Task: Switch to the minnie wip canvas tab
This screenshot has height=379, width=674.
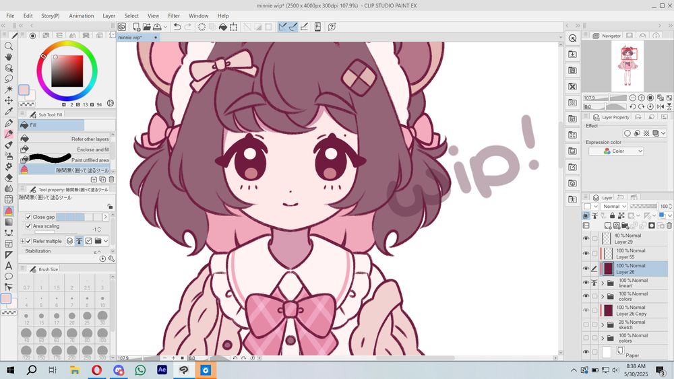Action: 138,37
